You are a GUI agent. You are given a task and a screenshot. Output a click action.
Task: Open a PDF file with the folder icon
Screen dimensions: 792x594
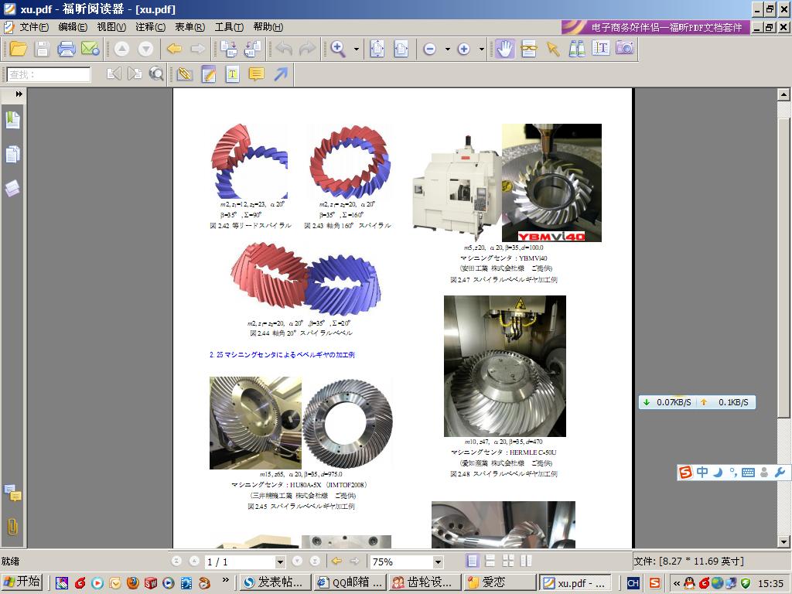click(19, 49)
